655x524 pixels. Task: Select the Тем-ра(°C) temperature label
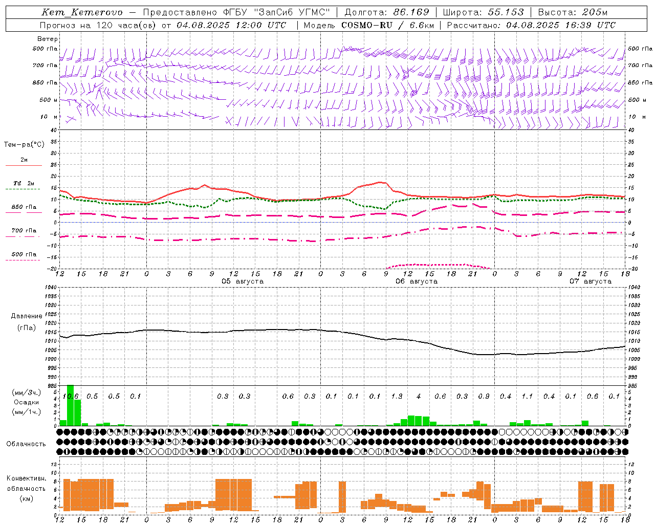click(x=24, y=145)
